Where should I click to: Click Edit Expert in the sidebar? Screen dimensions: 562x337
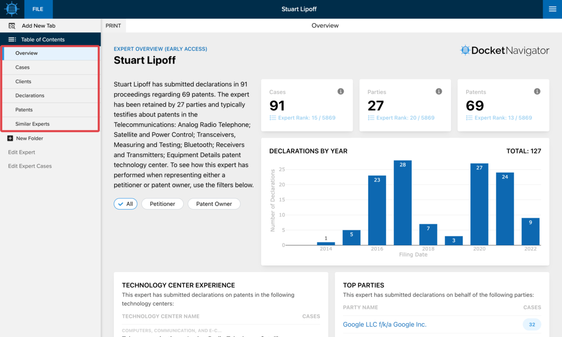(21, 152)
